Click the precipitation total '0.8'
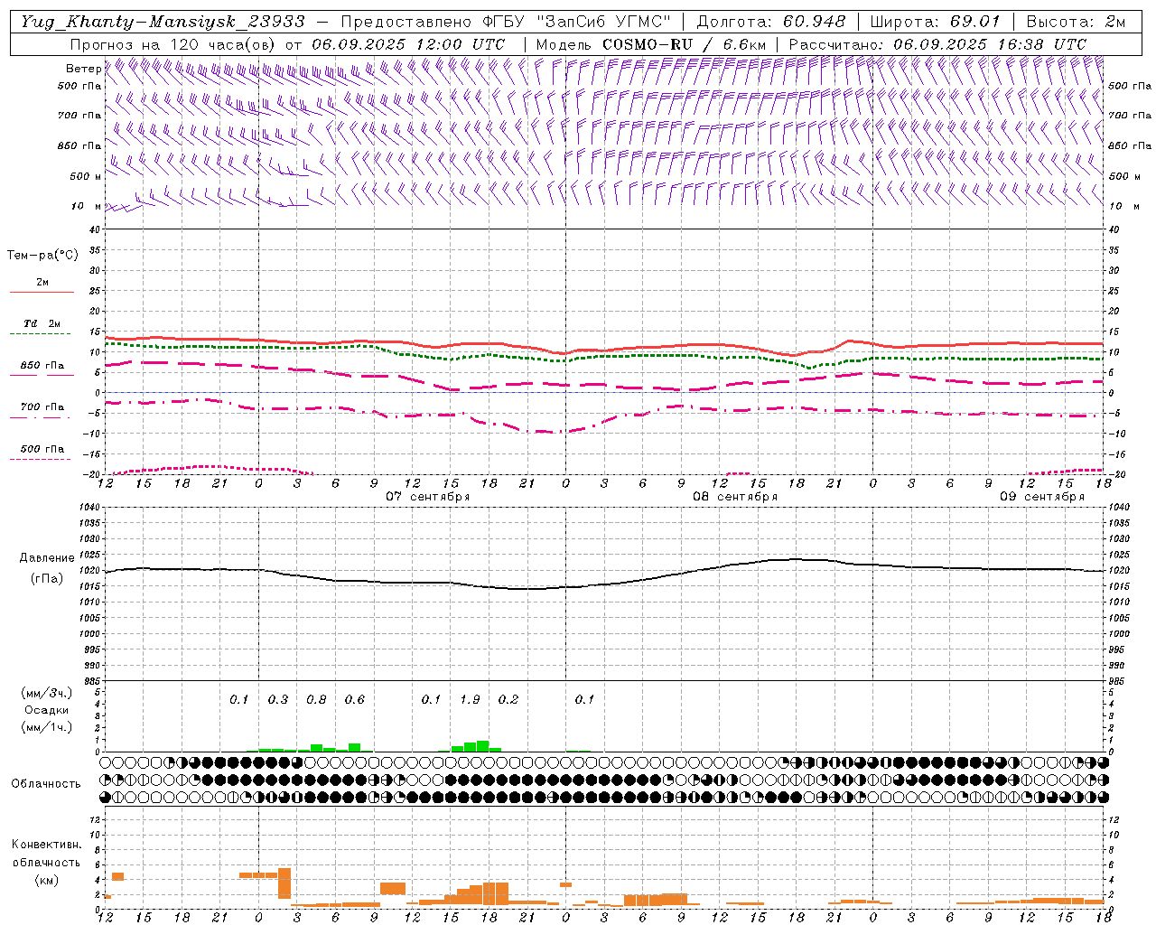 click(316, 699)
